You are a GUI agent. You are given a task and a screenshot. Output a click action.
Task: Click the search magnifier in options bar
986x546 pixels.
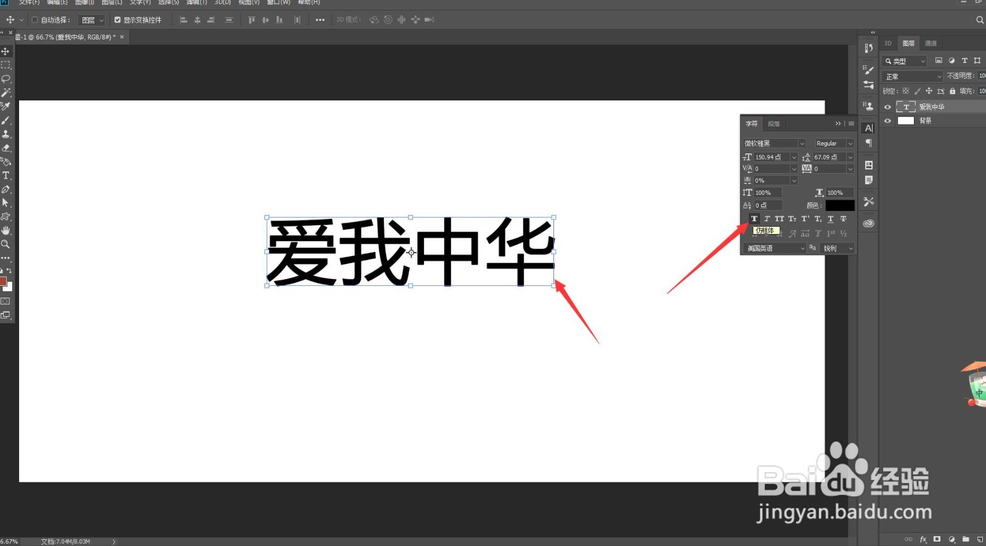coord(980,20)
